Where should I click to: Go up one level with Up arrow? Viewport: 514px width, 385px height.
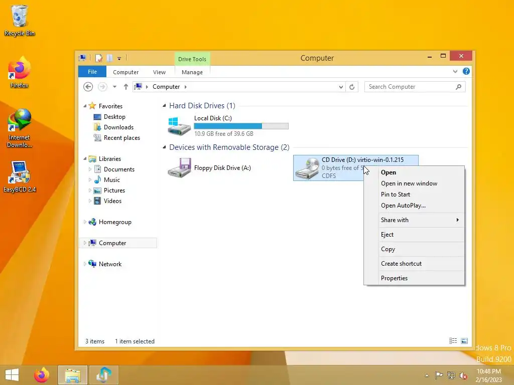click(126, 87)
